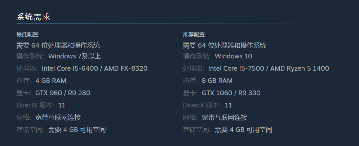Click 需要 64 位处理器 line under 最低配置
The image size is (359, 146).
[x=58, y=45]
